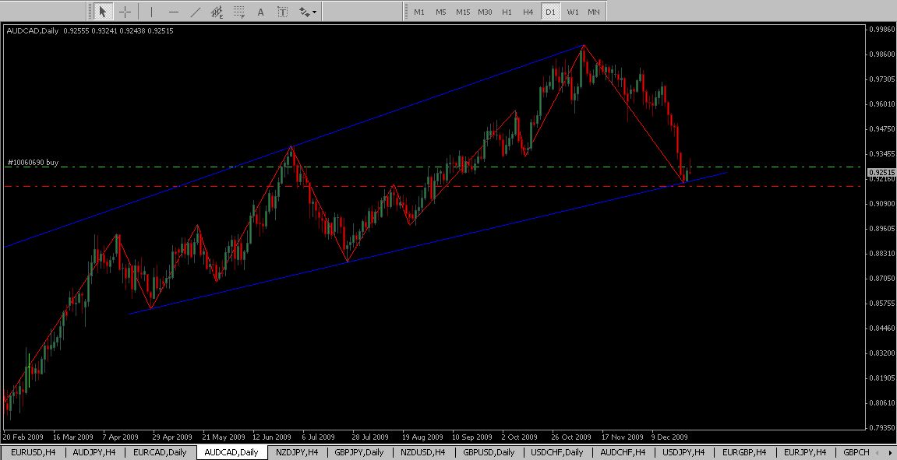Open the arrows objects dropdown

pos(307,12)
